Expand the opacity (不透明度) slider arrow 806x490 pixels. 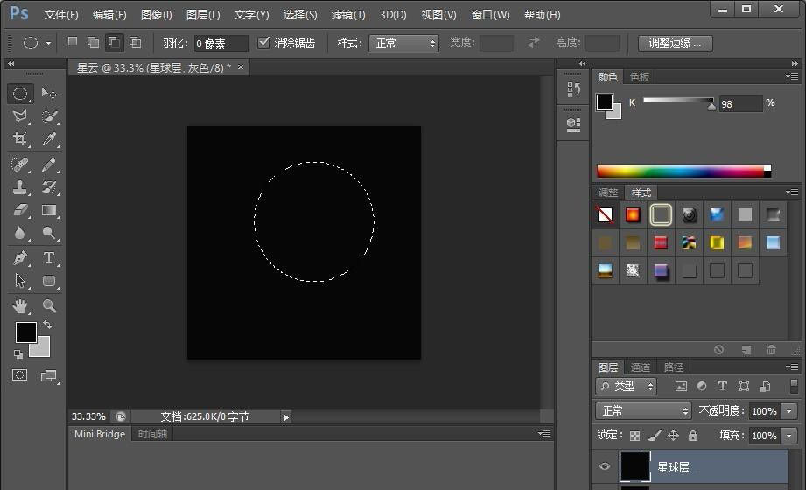click(x=789, y=411)
